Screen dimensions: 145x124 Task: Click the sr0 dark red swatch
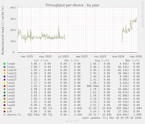tap(5, 112)
